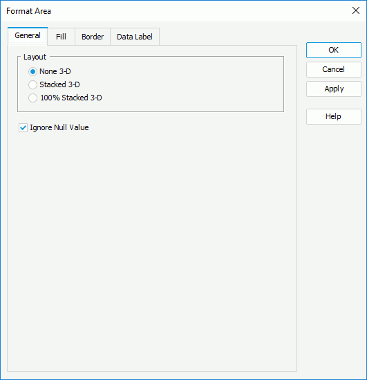Click Cancel to discard changes
The width and height of the screenshot is (367, 380).
(x=334, y=69)
